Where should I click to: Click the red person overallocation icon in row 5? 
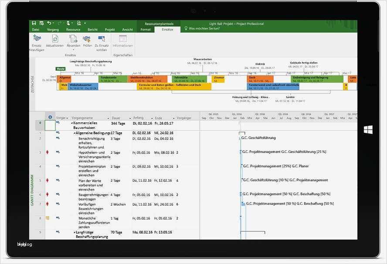coord(48,180)
